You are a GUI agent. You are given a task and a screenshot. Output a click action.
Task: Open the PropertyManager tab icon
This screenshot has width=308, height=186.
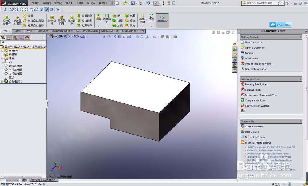[x=9, y=38]
